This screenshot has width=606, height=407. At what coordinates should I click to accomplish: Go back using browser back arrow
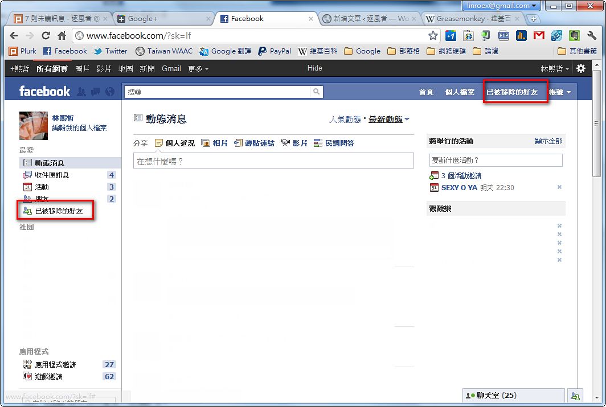pyautogui.click(x=14, y=35)
